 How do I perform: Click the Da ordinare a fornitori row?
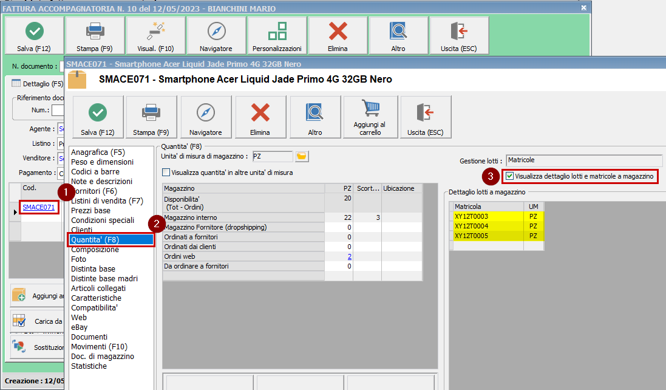pyautogui.click(x=293, y=266)
